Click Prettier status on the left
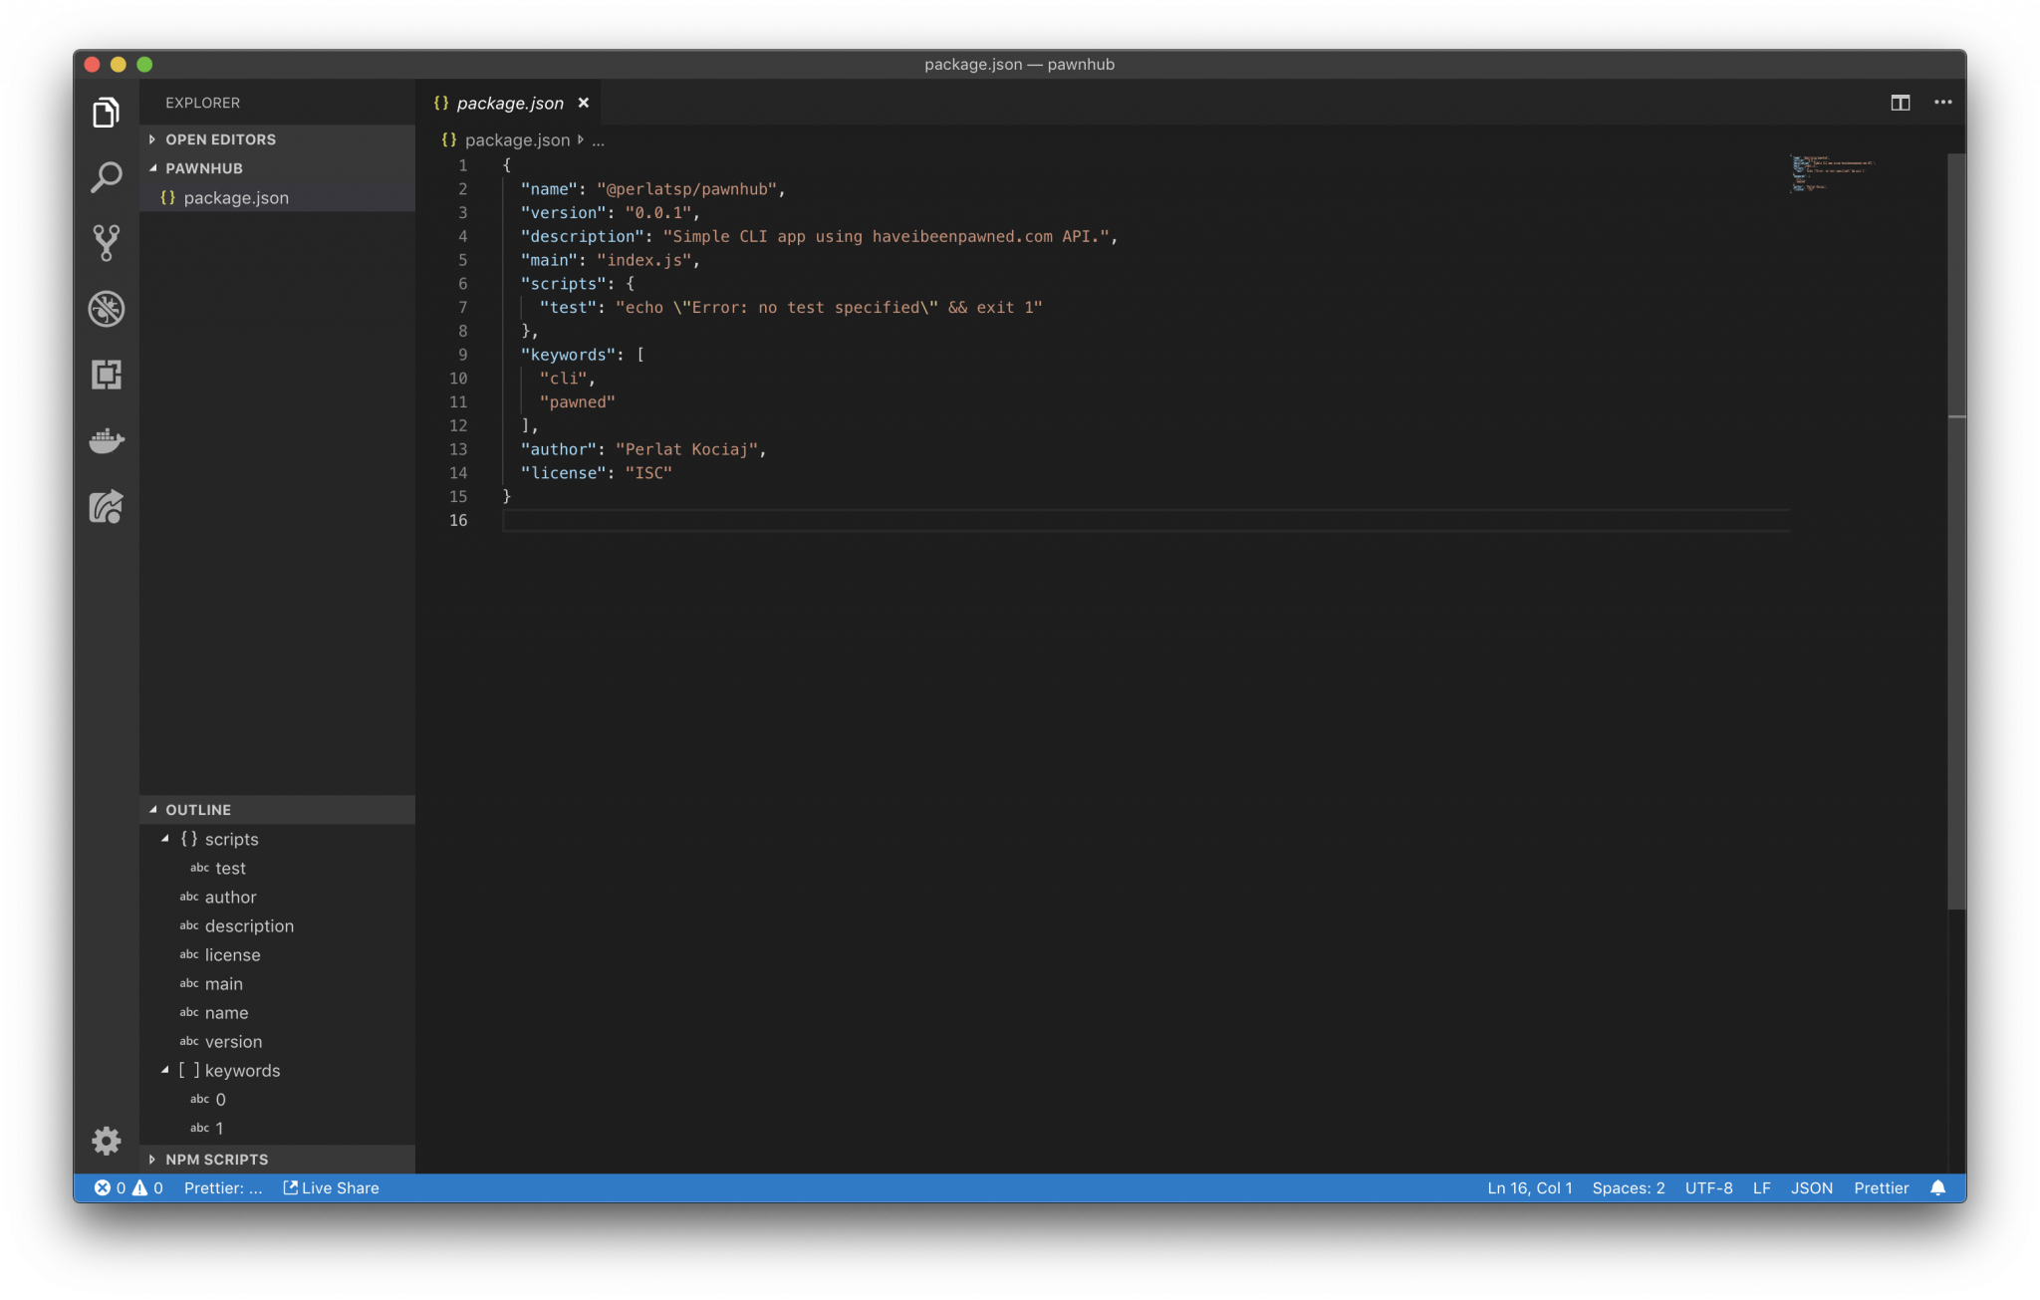Viewport: 2040px width, 1300px height. click(x=223, y=1187)
